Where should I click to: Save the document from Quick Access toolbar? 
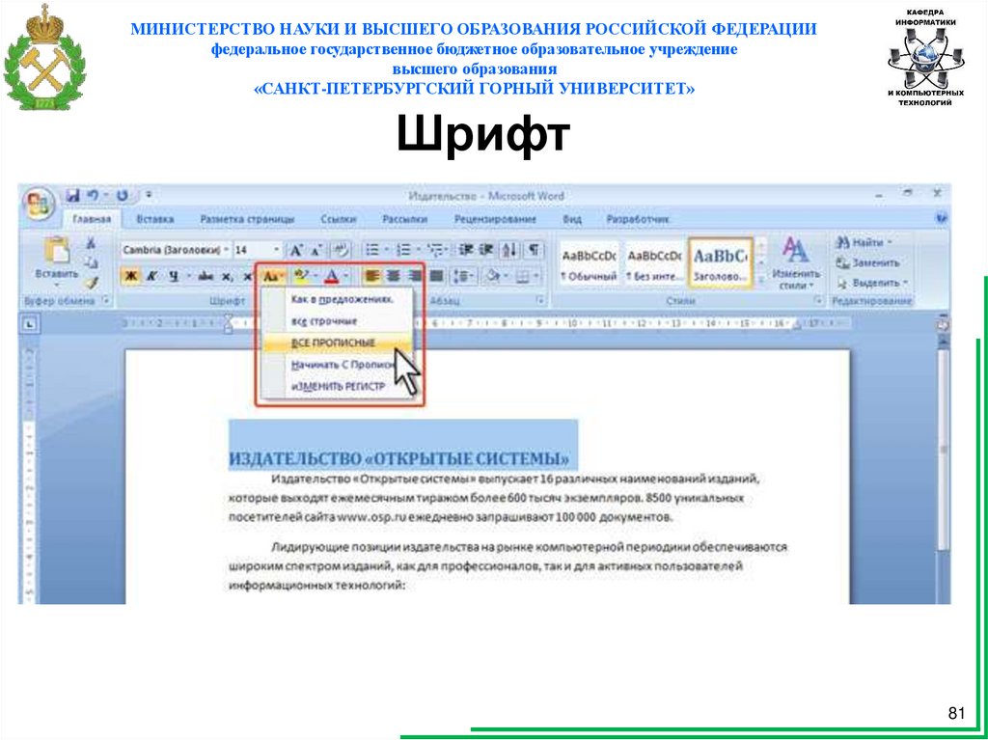[72, 196]
